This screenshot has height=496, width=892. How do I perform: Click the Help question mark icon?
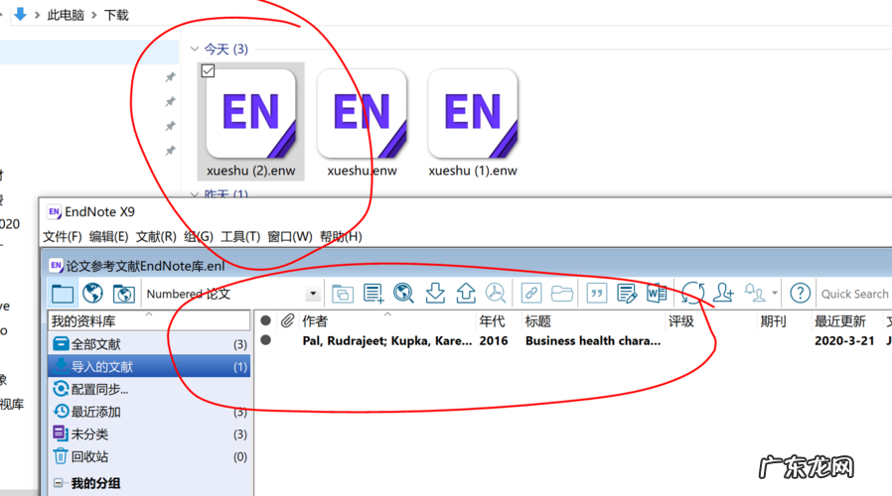tap(800, 294)
